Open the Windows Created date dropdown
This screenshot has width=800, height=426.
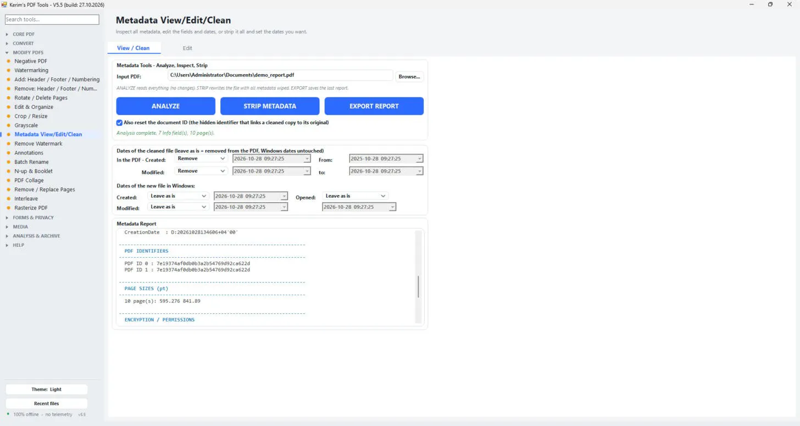tap(178, 196)
